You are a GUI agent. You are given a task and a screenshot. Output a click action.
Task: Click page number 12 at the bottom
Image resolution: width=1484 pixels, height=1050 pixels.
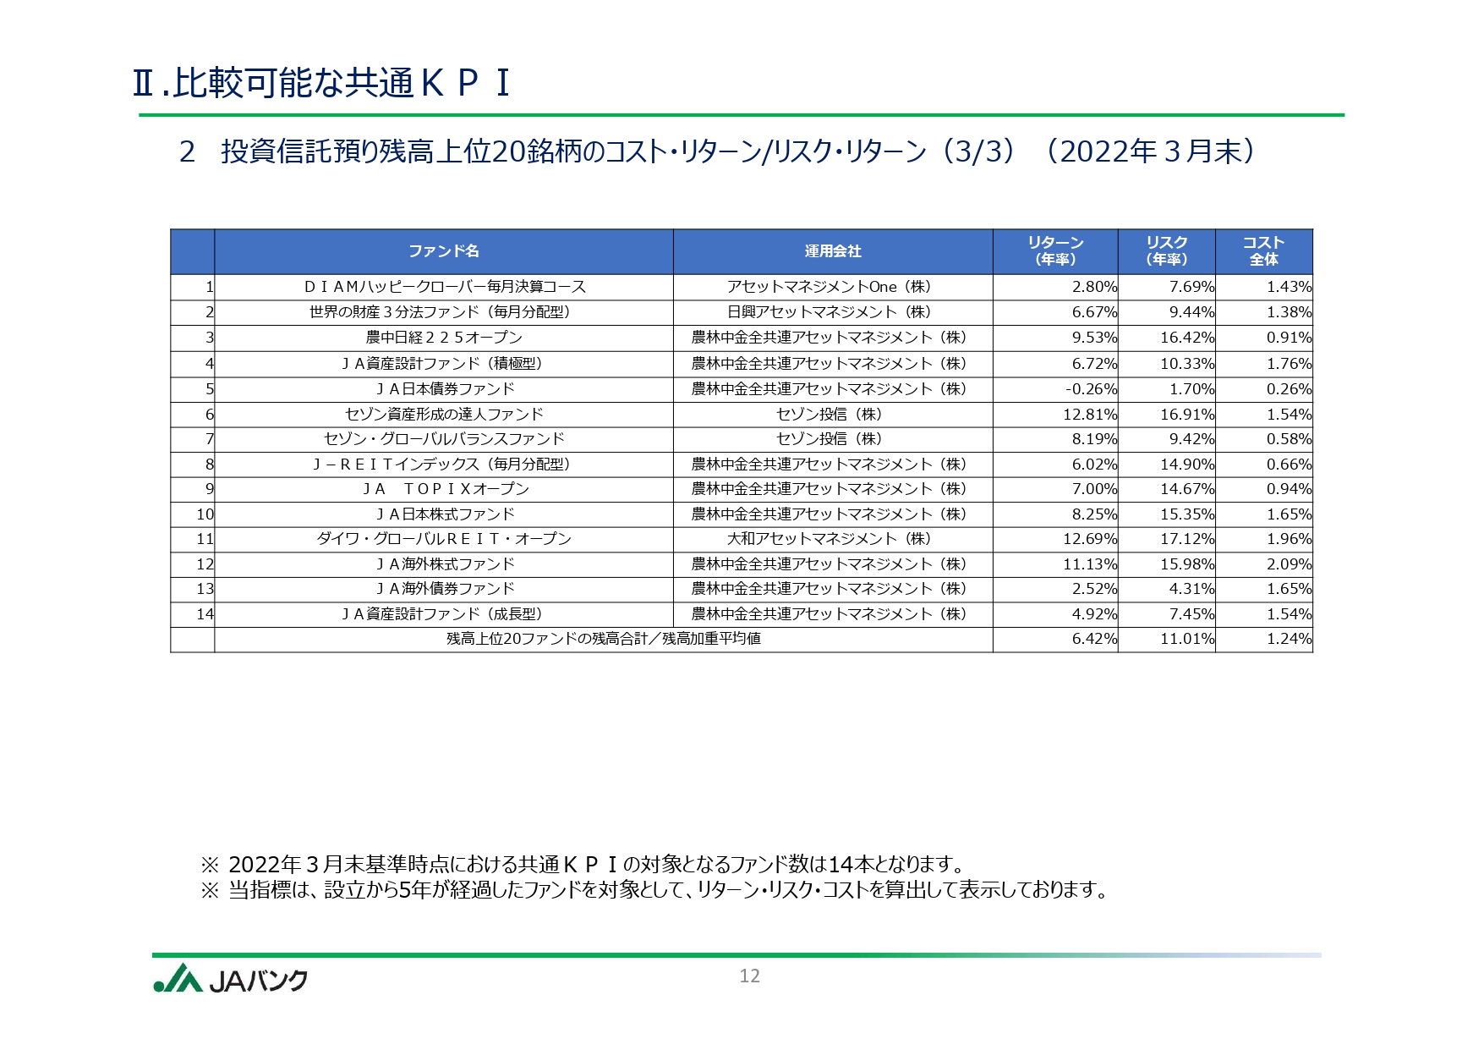pos(749,976)
